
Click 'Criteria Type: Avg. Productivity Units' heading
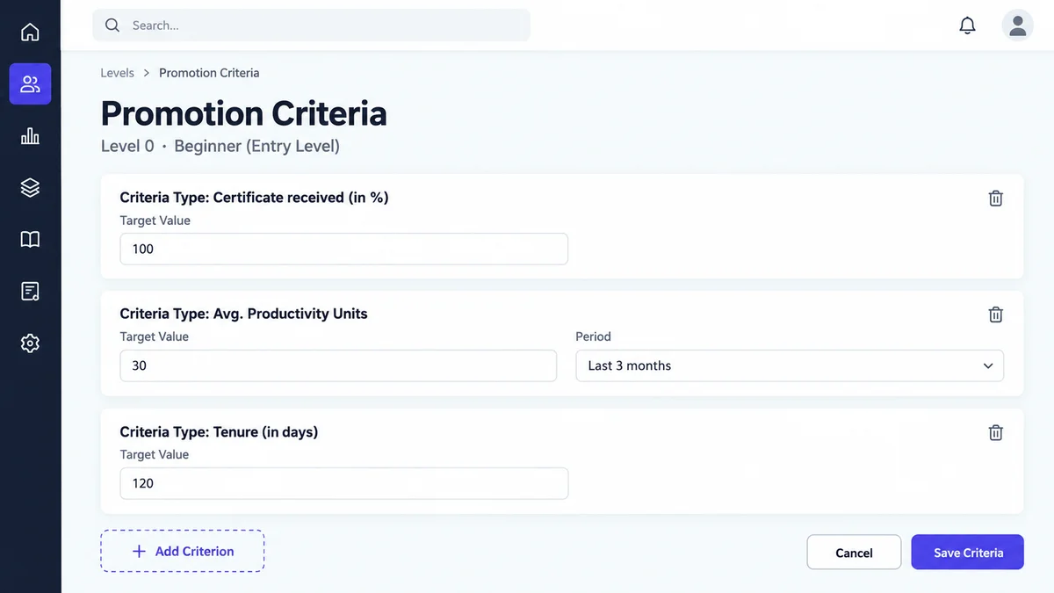click(x=244, y=314)
